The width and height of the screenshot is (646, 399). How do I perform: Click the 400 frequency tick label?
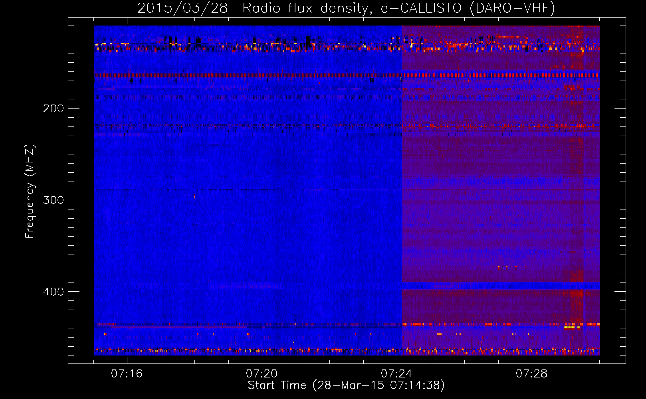[54, 292]
